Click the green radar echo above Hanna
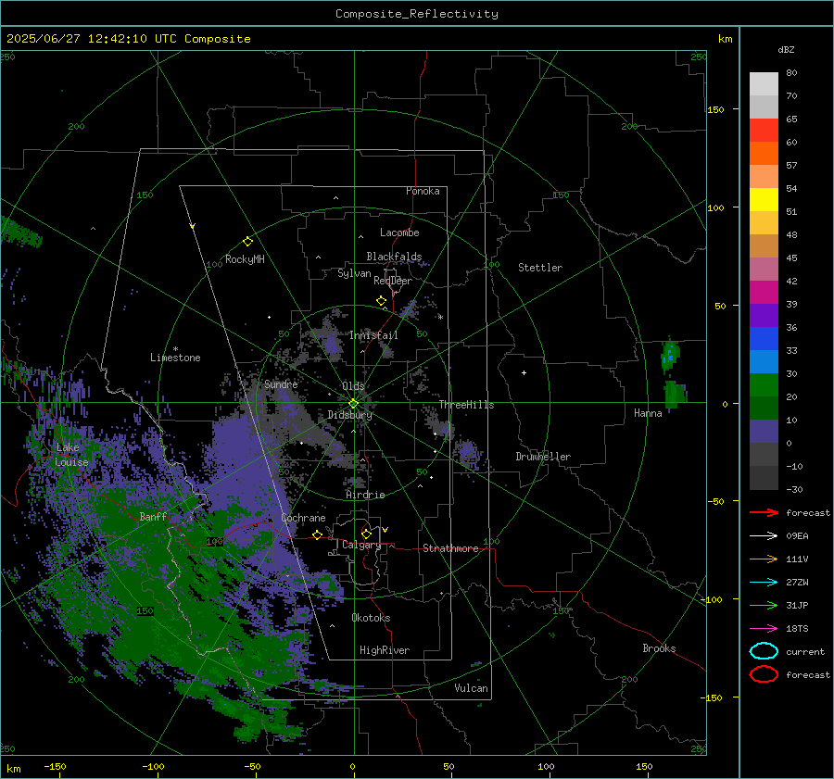 670,355
